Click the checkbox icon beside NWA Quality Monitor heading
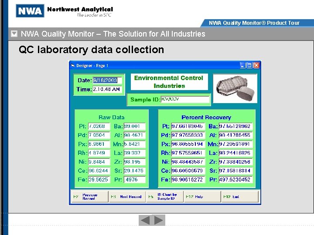The width and height of the screenshot is (314, 235). (14, 34)
